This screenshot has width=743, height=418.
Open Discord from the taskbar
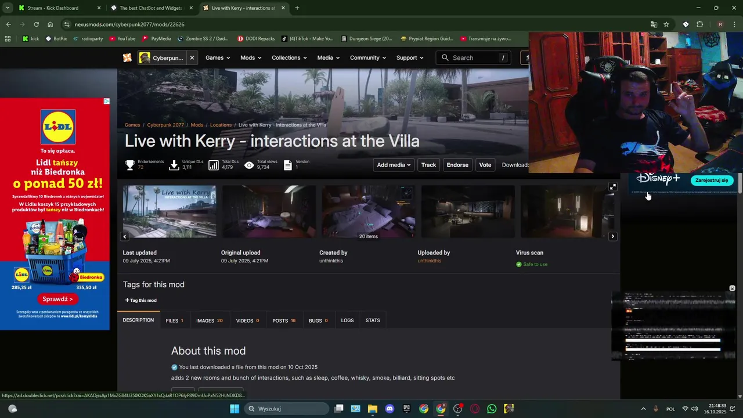389,409
